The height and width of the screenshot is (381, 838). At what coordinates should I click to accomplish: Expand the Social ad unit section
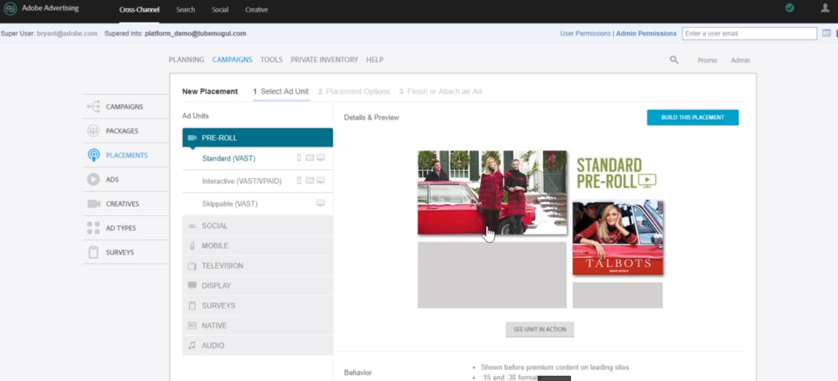tap(257, 226)
